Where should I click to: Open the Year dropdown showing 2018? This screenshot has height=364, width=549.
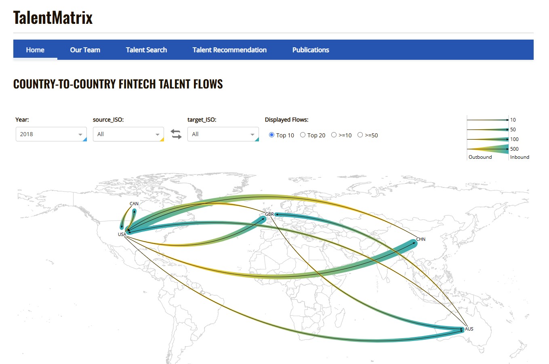(50, 134)
